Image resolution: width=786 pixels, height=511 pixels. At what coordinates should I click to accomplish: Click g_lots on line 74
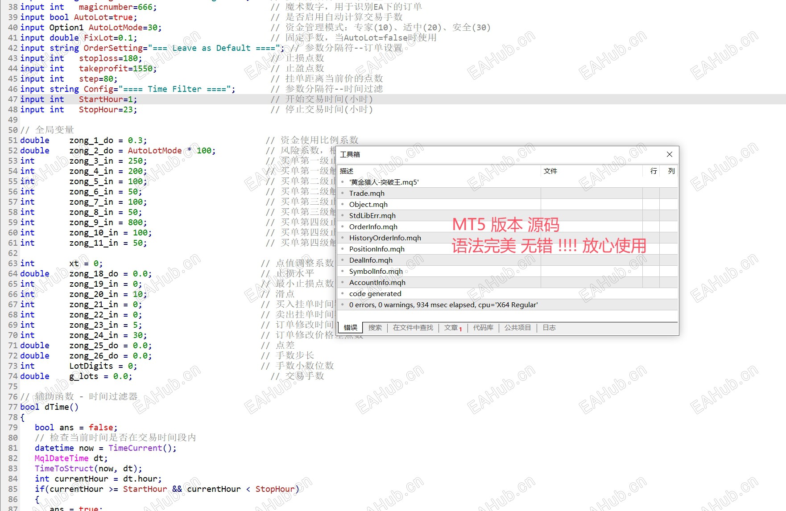coord(84,376)
